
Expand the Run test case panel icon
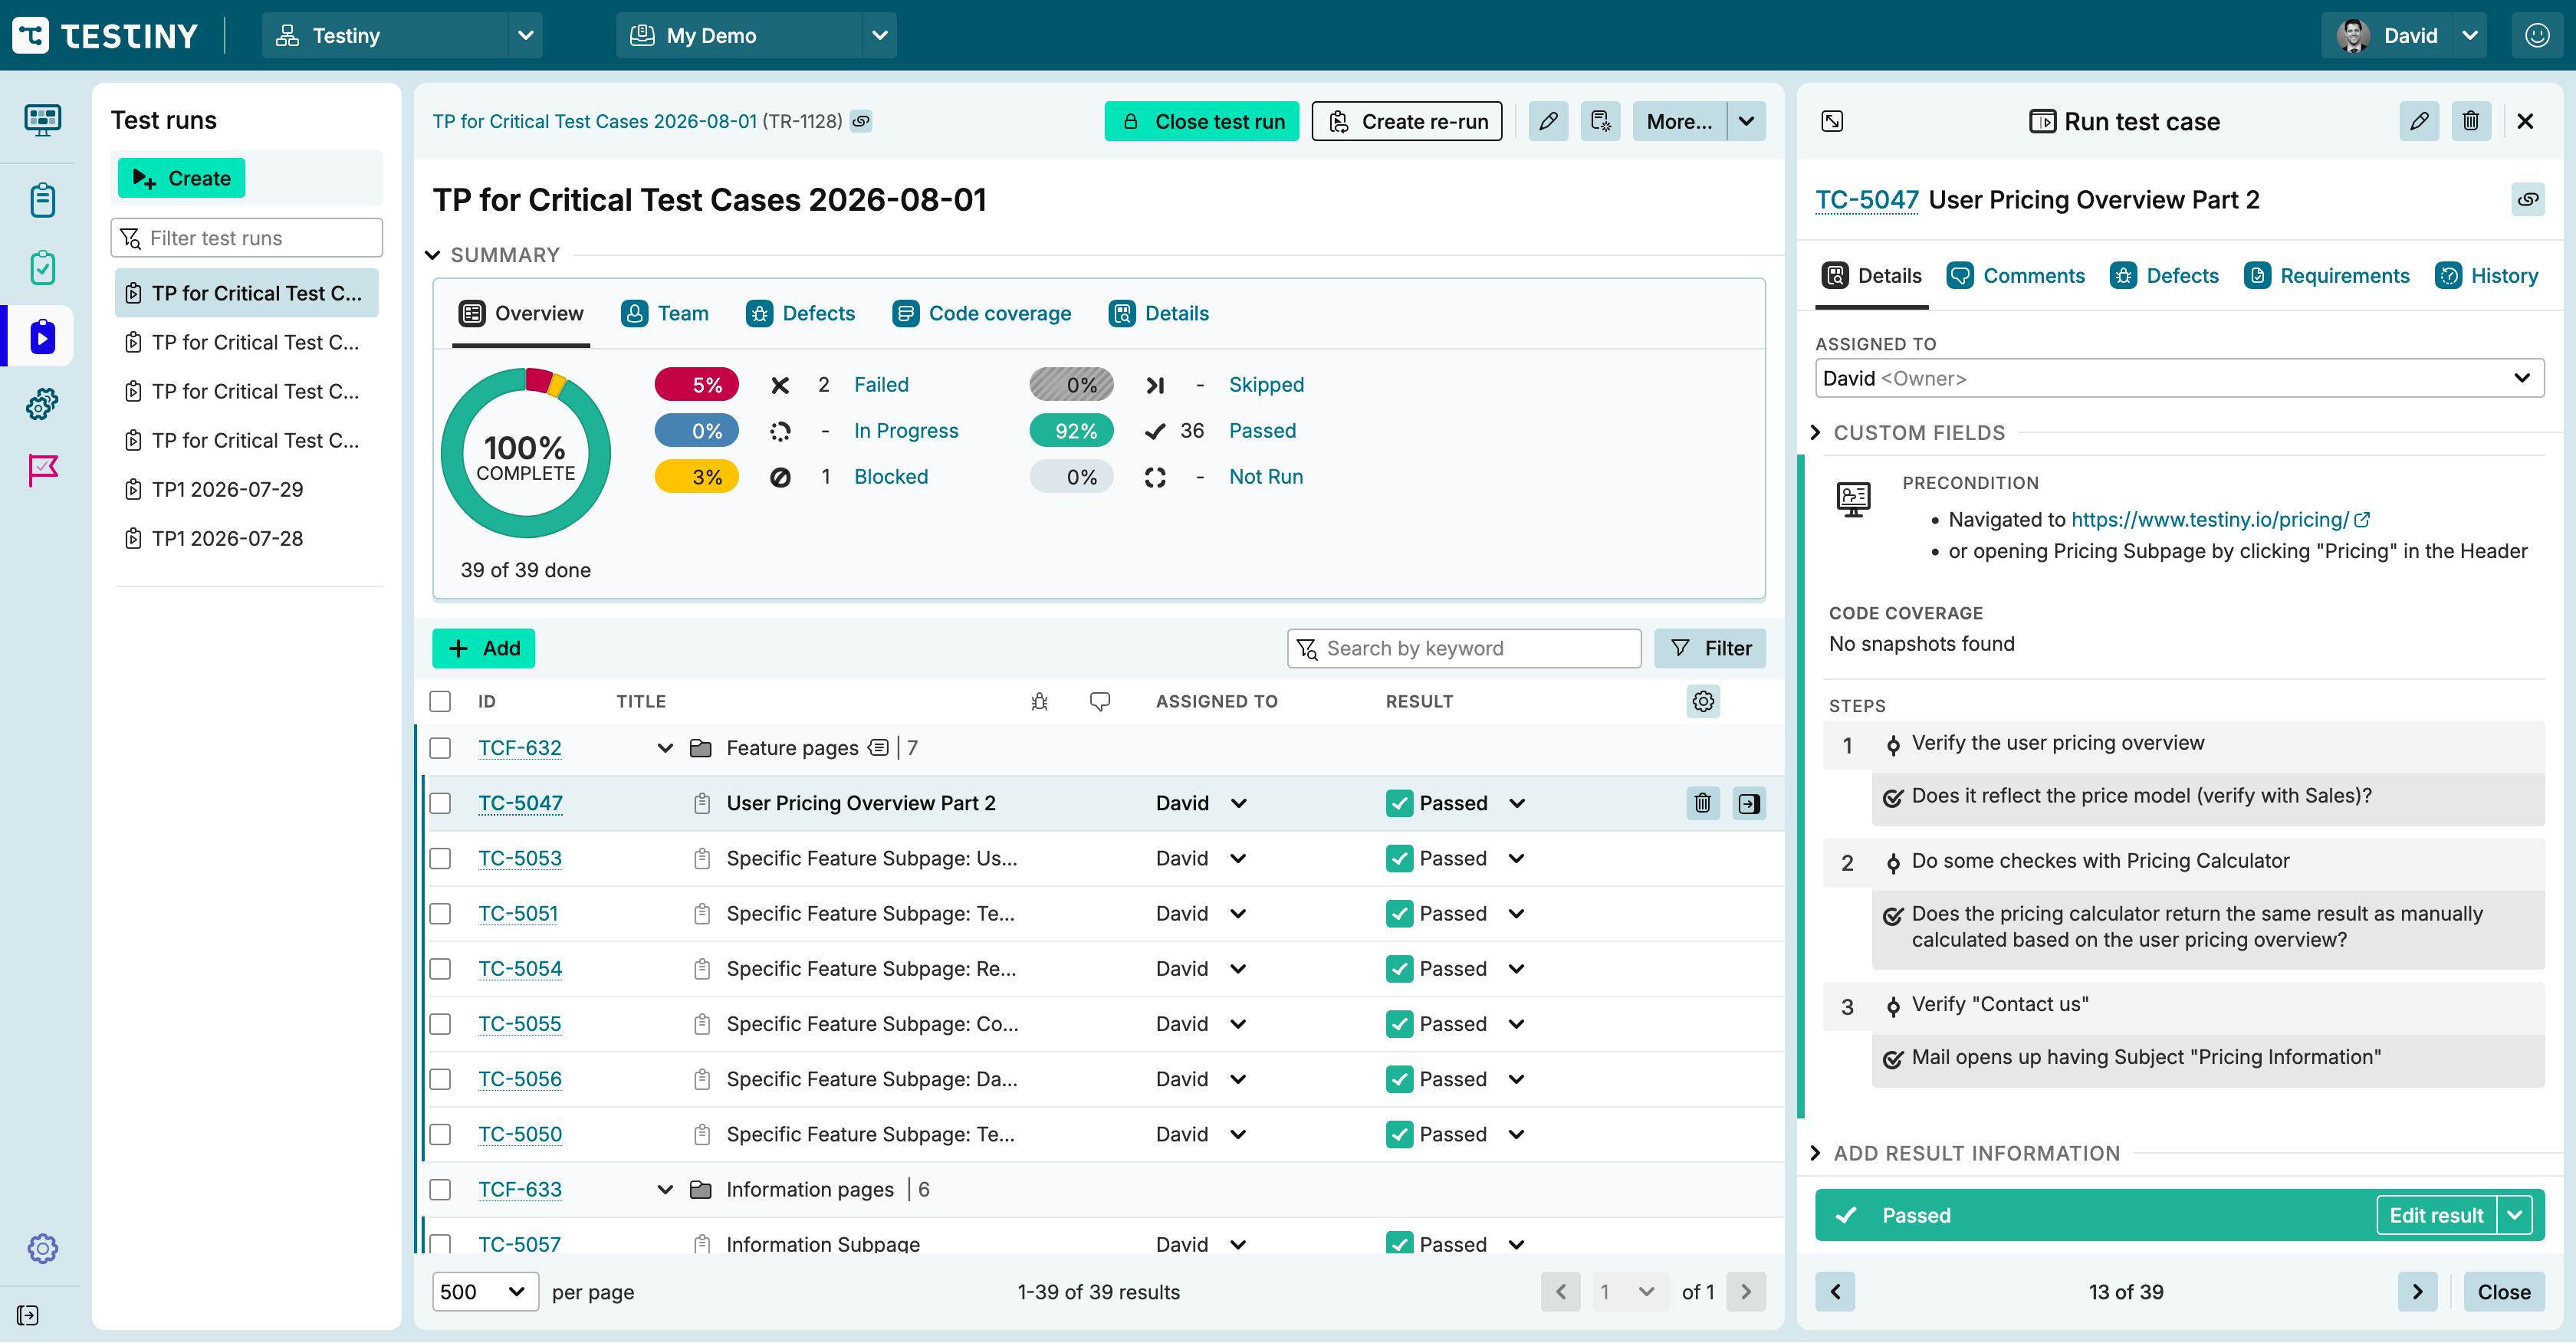coord(1832,121)
